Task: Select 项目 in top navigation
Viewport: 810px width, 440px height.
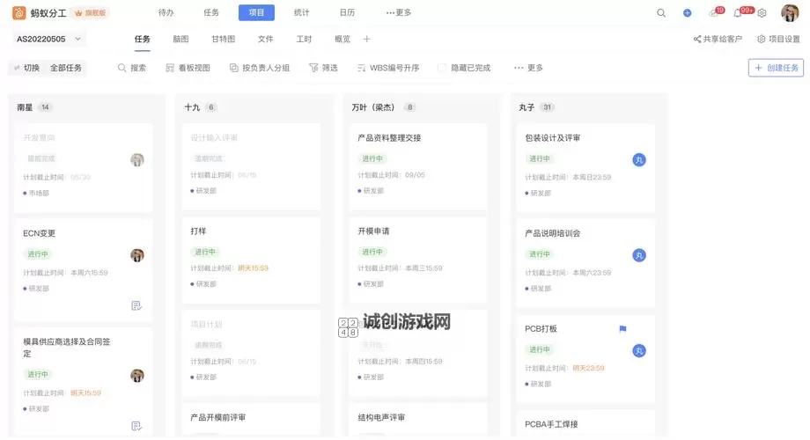Action: 256,12
